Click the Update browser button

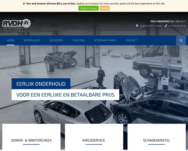[x=88, y=8]
